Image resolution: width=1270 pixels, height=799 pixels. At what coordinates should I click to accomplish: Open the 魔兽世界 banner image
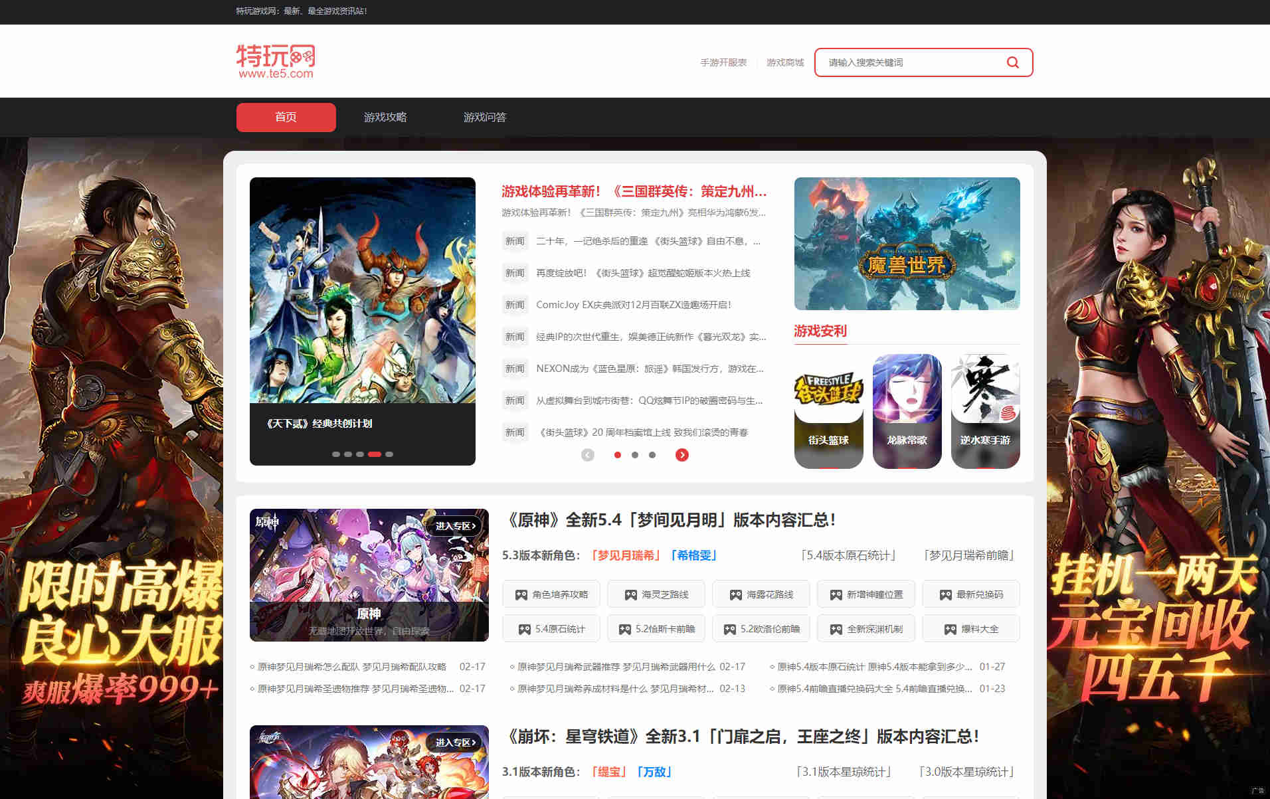point(907,244)
